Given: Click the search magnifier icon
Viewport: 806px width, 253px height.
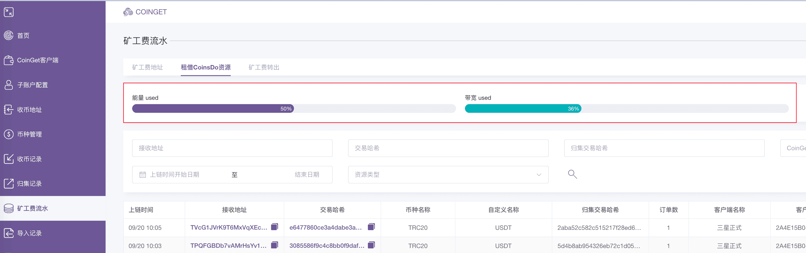Looking at the screenshot, I should pos(572,174).
